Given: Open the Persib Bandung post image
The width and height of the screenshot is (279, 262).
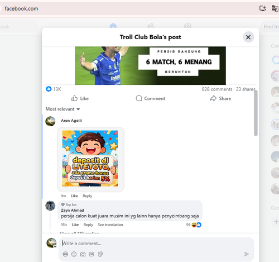Looking at the screenshot, I should [x=150, y=66].
